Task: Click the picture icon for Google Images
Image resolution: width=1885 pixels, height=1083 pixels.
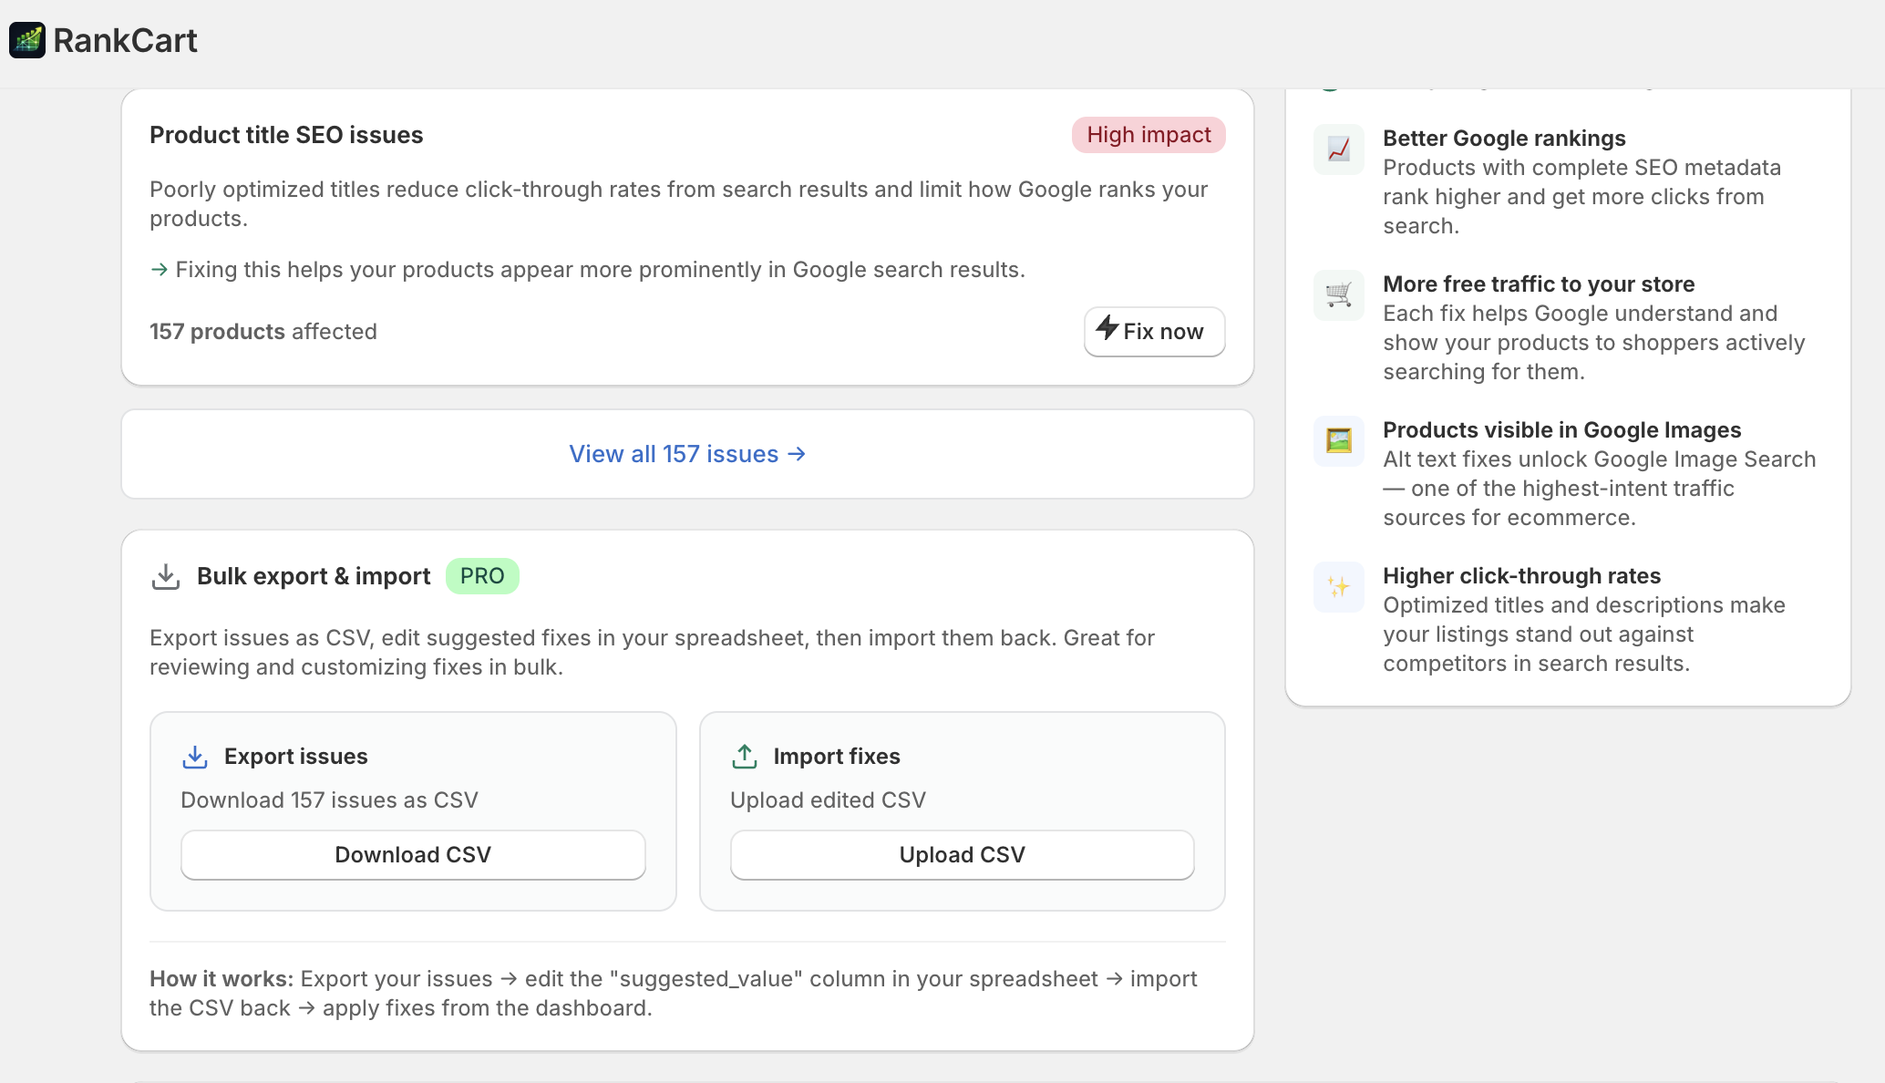Action: click(1338, 441)
